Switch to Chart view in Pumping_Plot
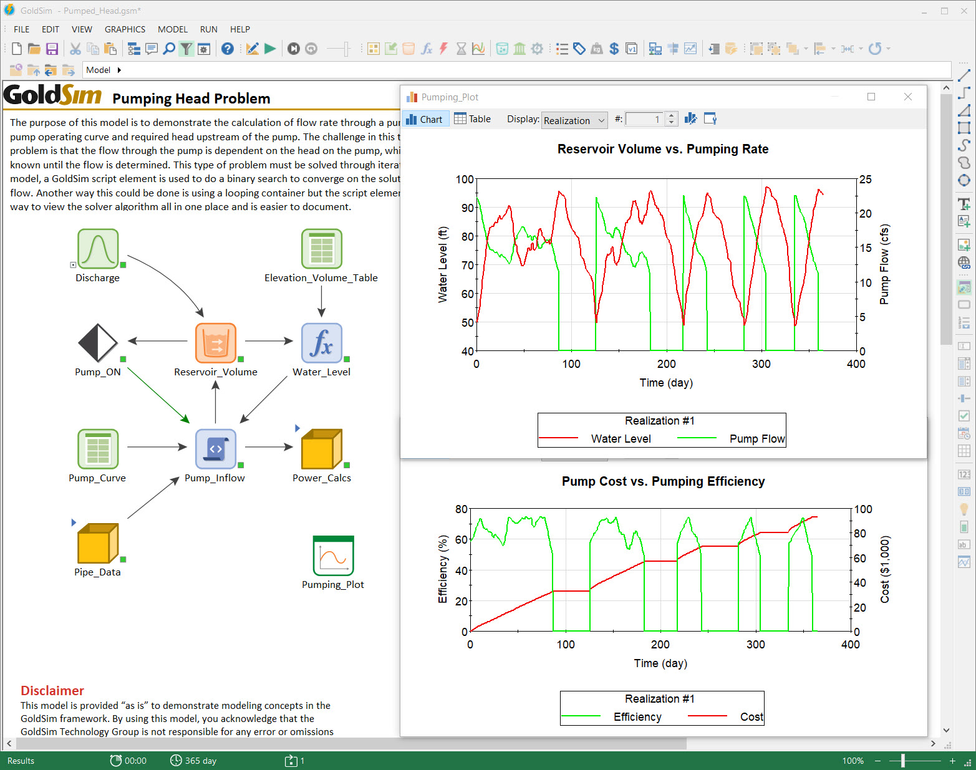 click(x=425, y=119)
